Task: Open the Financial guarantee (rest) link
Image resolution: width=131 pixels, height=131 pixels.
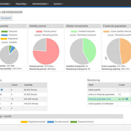Action: pos(100,99)
